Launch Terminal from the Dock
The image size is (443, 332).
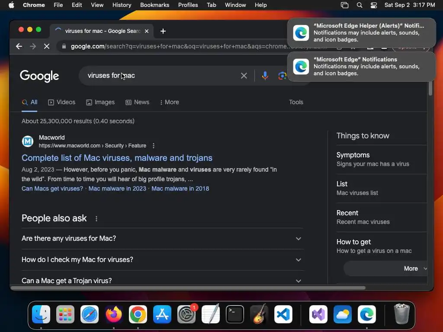235,314
